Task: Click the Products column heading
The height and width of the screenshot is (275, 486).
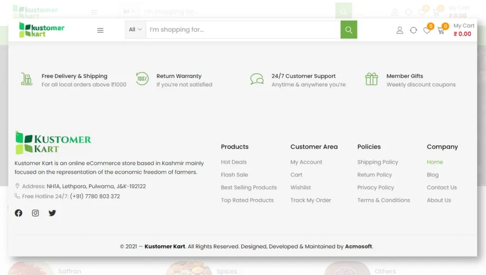Action: pos(234,147)
